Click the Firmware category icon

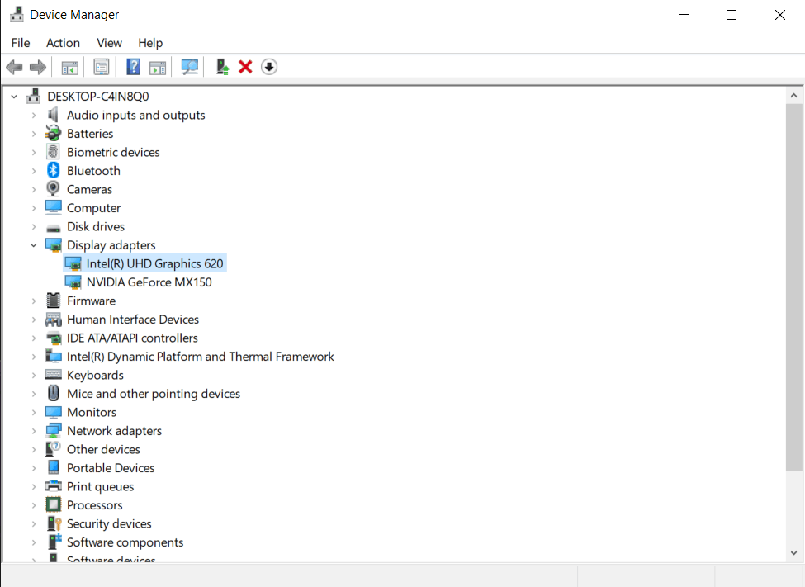click(x=54, y=301)
